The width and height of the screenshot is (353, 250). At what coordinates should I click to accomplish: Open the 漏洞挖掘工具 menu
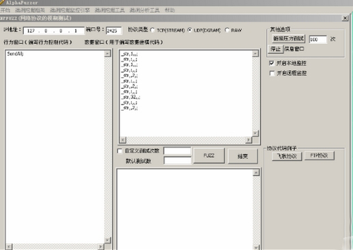(x=109, y=10)
